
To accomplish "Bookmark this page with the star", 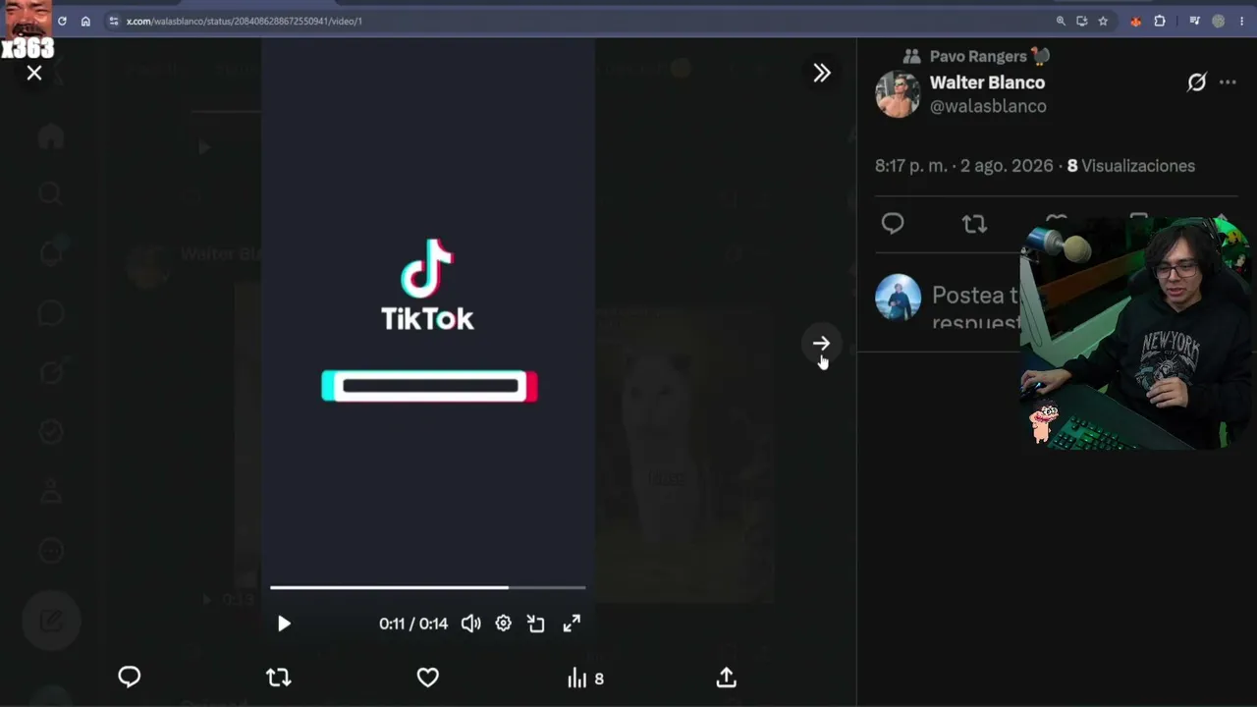I will coord(1103,21).
